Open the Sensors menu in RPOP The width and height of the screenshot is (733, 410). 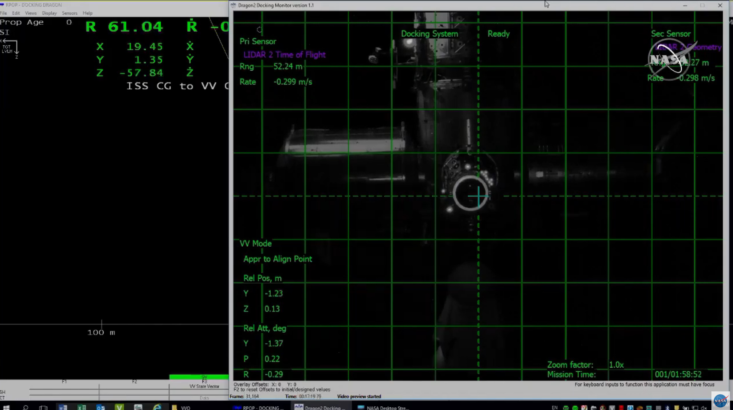click(70, 13)
